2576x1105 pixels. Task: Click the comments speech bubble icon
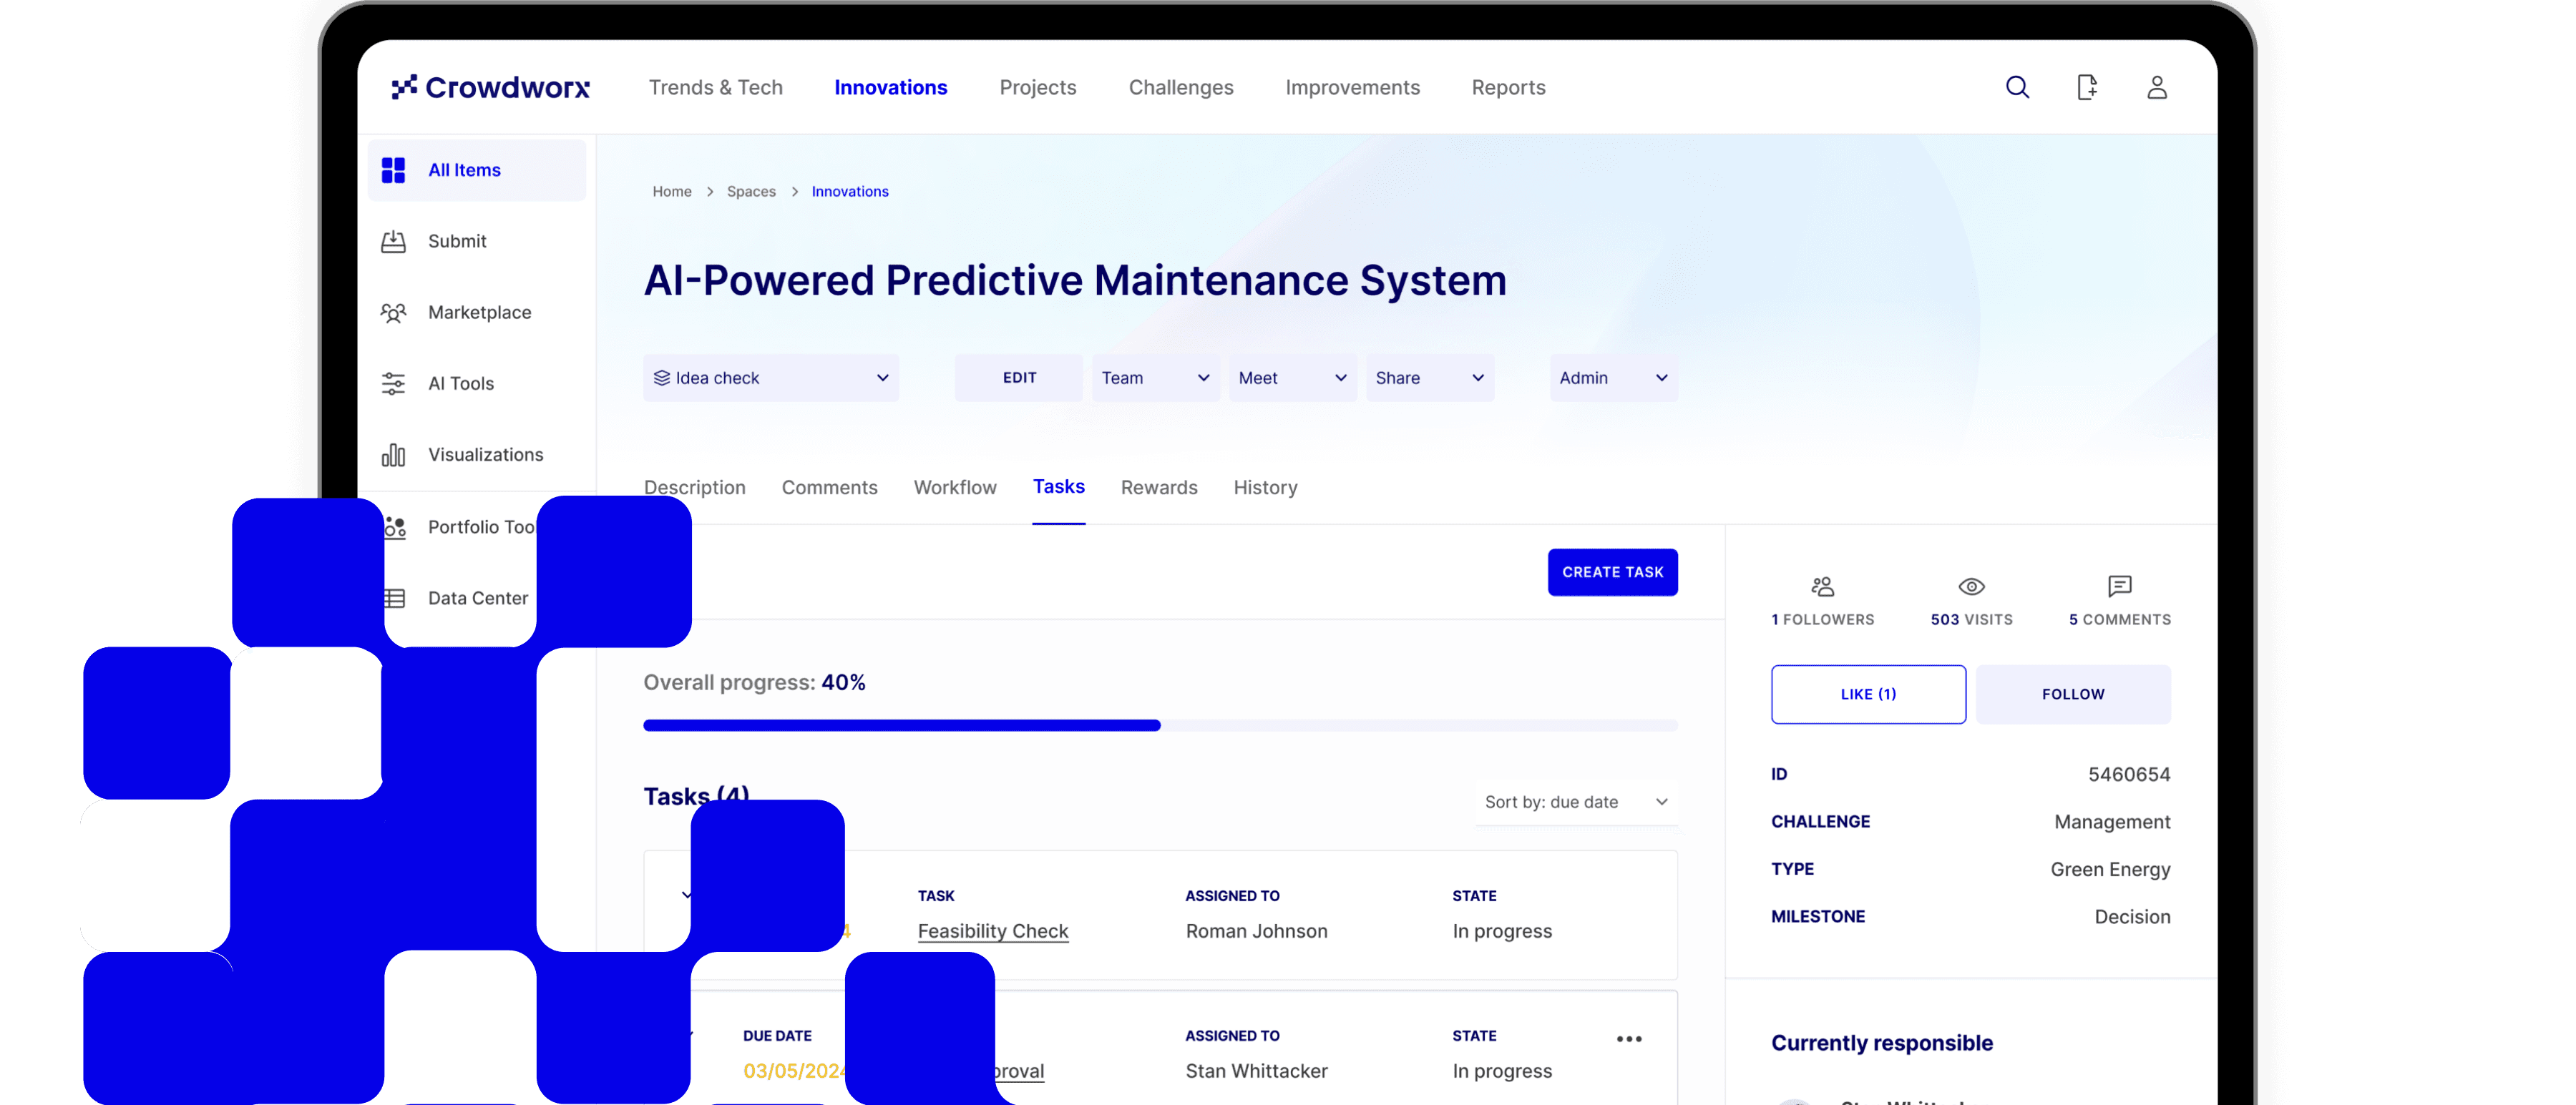pyautogui.click(x=2119, y=586)
